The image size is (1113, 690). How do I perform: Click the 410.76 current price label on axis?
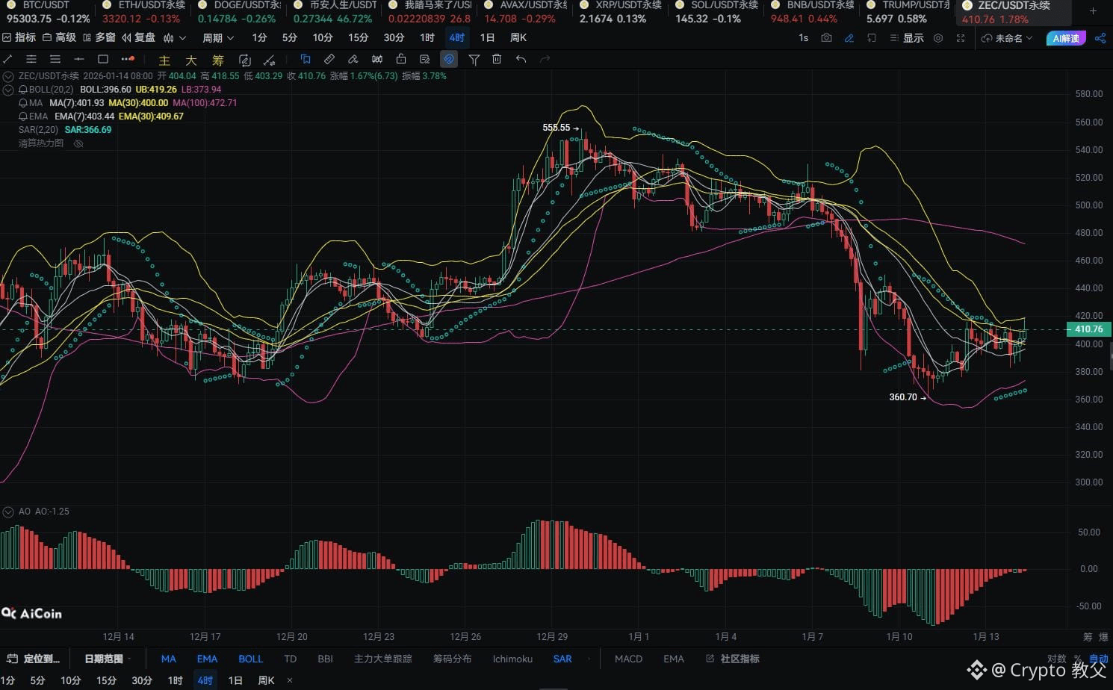tap(1088, 329)
